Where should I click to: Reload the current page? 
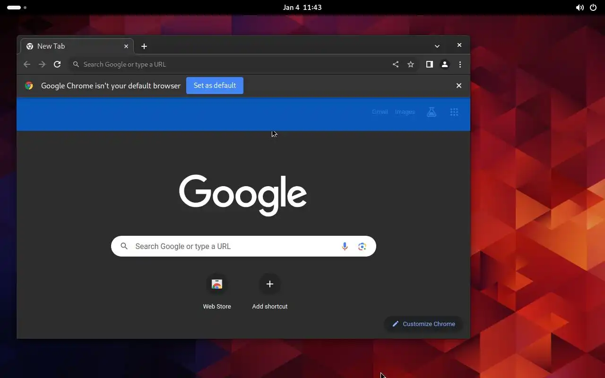[57, 64]
